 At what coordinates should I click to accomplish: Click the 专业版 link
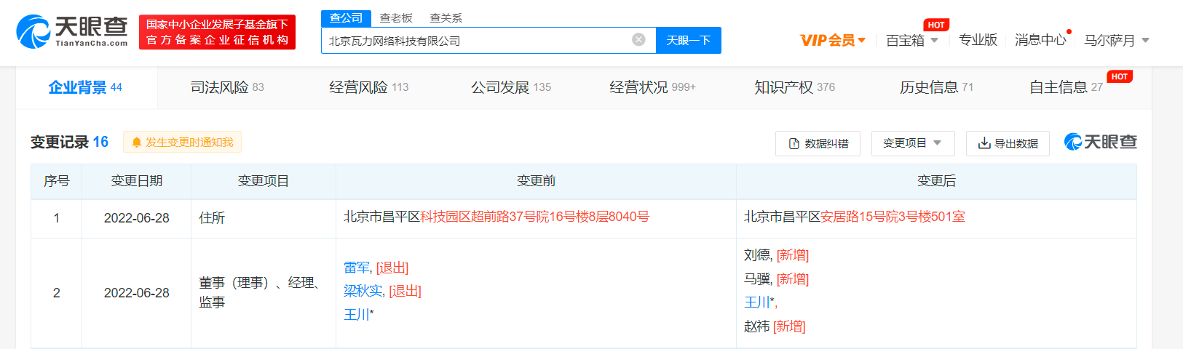[978, 40]
